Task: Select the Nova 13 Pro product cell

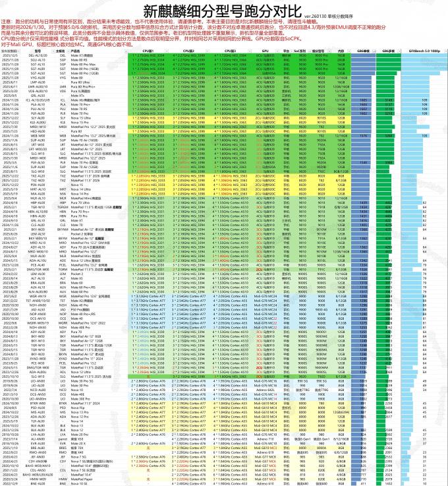Action: point(80,412)
